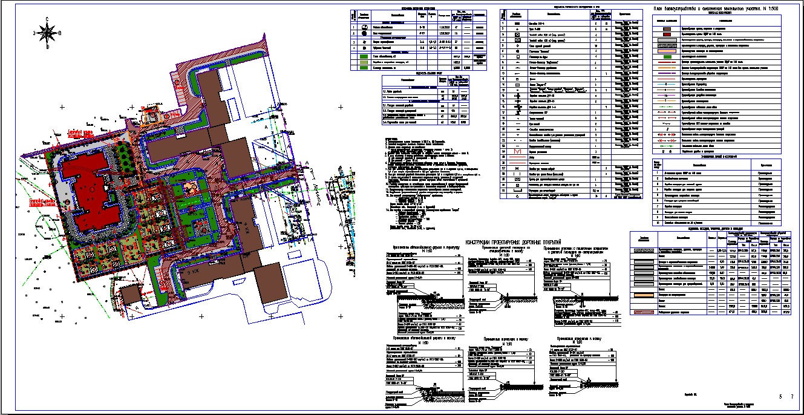The image size is (804, 415).
Task: Pick the brown swatch atop the legend
Action: (x=666, y=28)
